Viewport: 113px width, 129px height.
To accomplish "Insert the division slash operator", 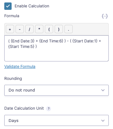I will coord(29,29).
